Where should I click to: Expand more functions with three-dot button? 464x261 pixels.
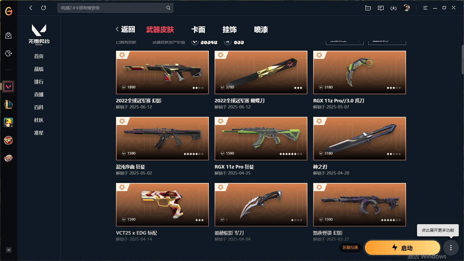[x=451, y=248]
